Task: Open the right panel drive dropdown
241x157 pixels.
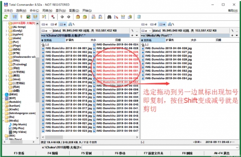Action: (x=146, y=31)
